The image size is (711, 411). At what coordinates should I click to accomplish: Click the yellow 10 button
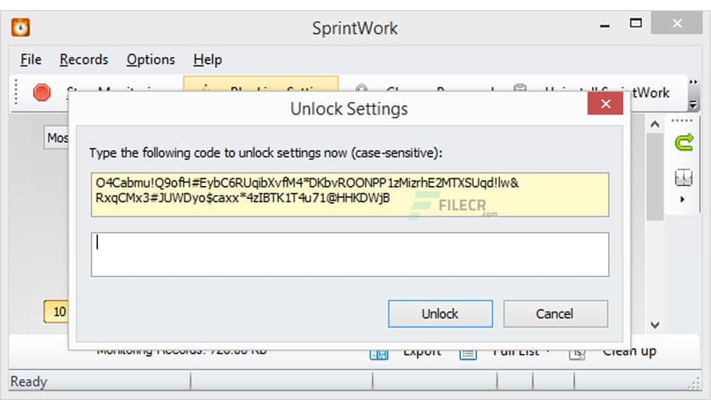click(56, 312)
